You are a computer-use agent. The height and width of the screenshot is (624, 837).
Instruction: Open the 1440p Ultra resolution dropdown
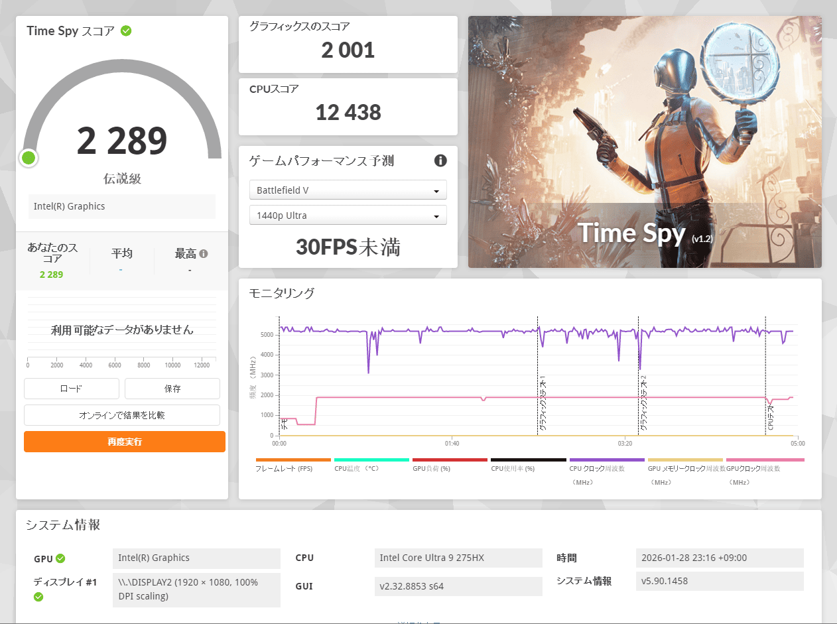(x=348, y=216)
